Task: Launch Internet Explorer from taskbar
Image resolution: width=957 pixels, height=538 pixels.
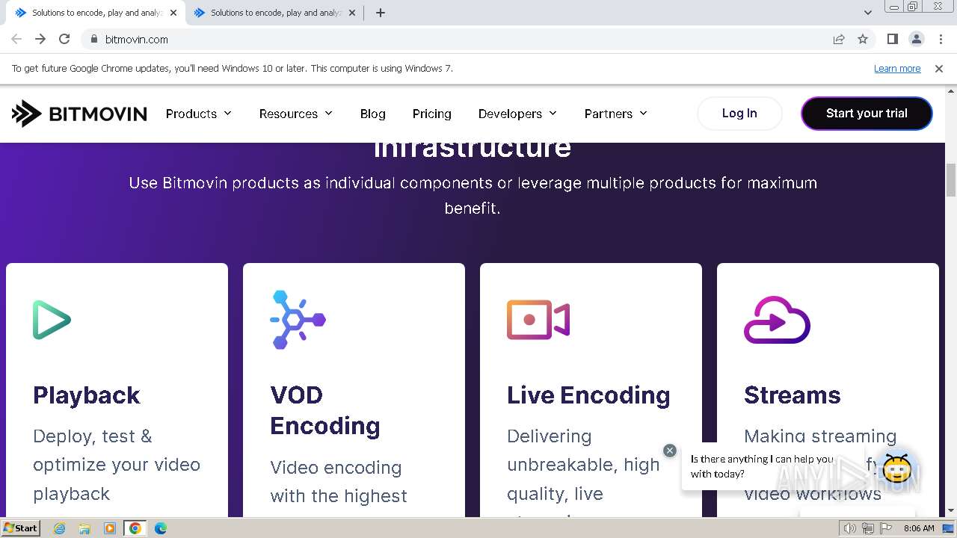Action: pyautogui.click(x=60, y=528)
